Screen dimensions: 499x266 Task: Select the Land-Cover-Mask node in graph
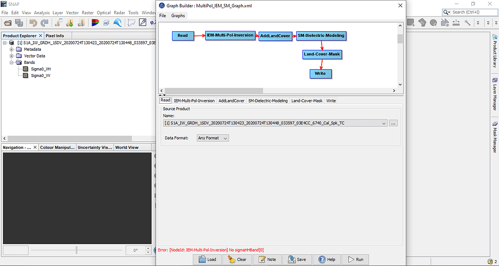(322, 54)
